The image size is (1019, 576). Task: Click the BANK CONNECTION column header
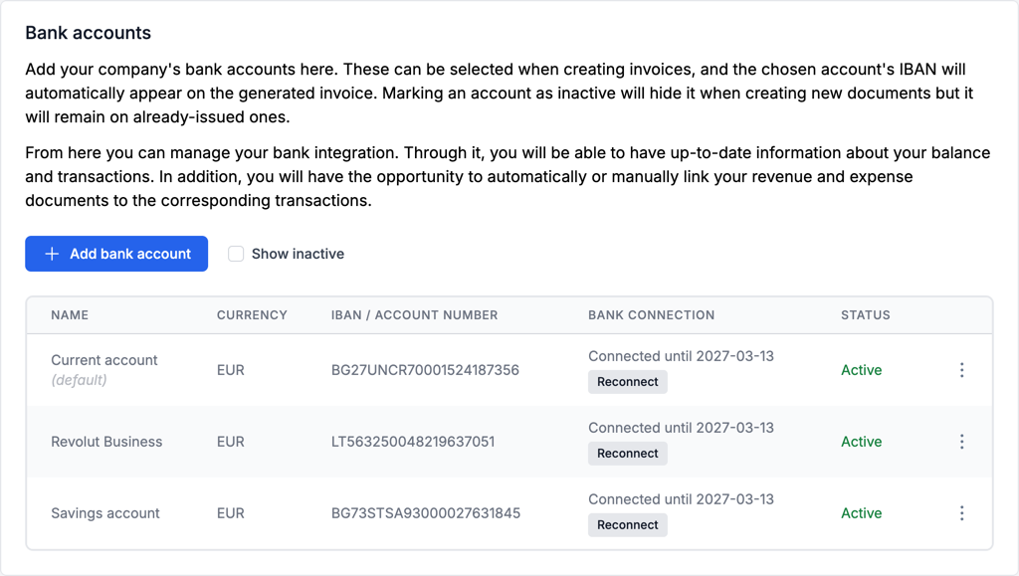[651, 315]
